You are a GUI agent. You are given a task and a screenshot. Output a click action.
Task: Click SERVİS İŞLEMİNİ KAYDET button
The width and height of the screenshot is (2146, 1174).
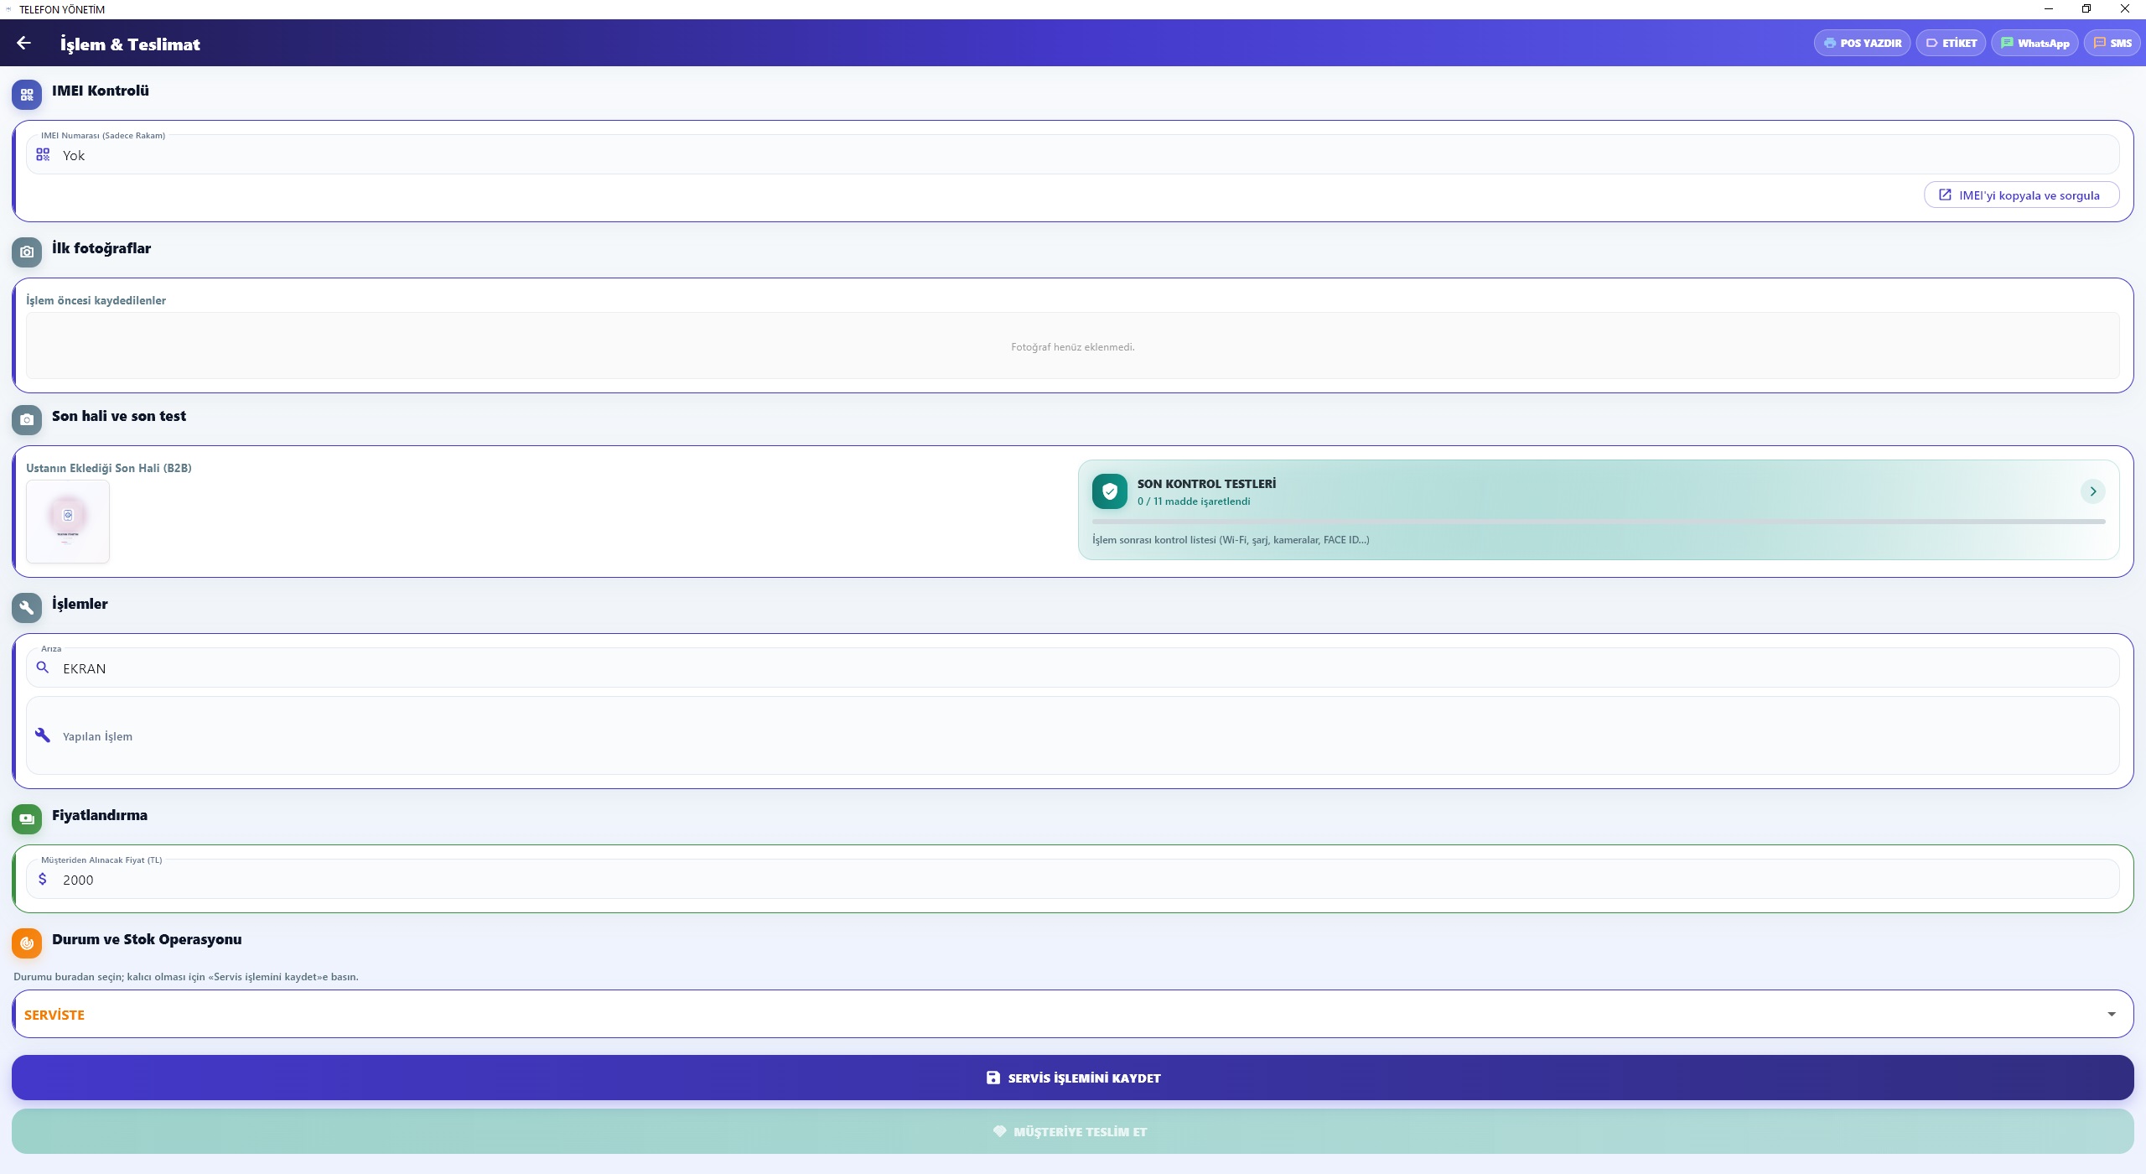(x=1072, y=1078)
